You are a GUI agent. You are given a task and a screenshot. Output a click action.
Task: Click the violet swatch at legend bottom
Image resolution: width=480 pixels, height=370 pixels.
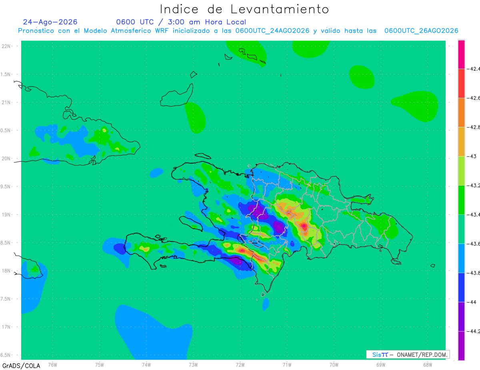[461, 345]
